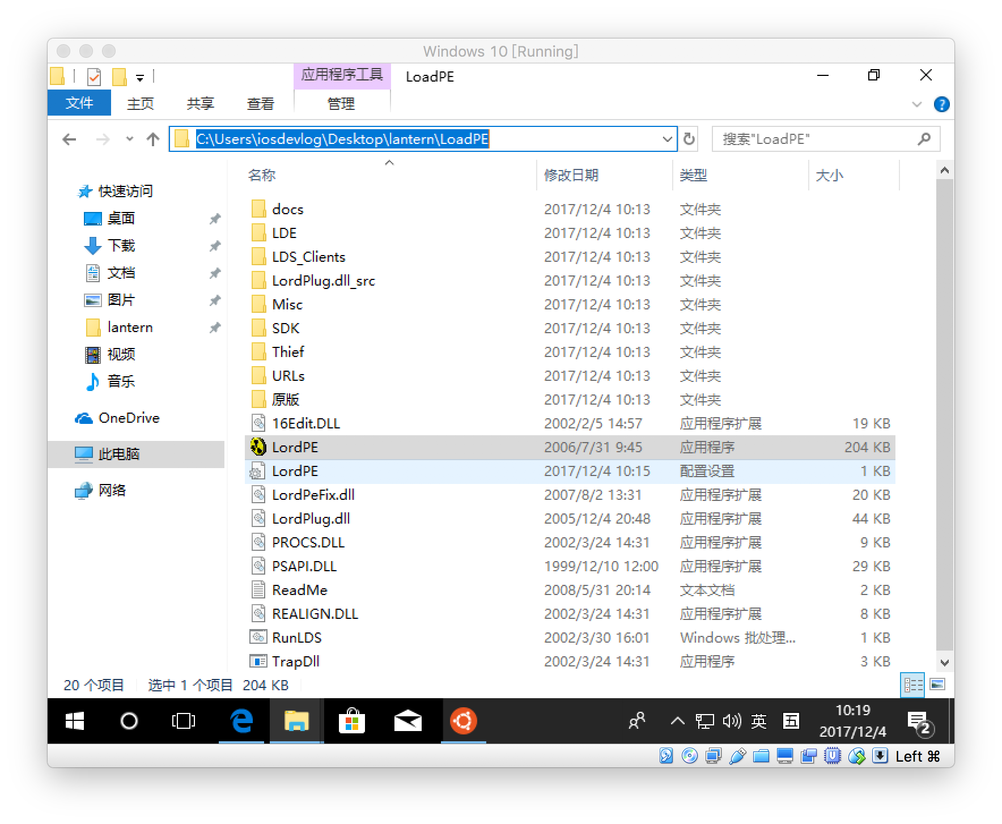Click the back navigation arrow

click(x=69, y=139)
